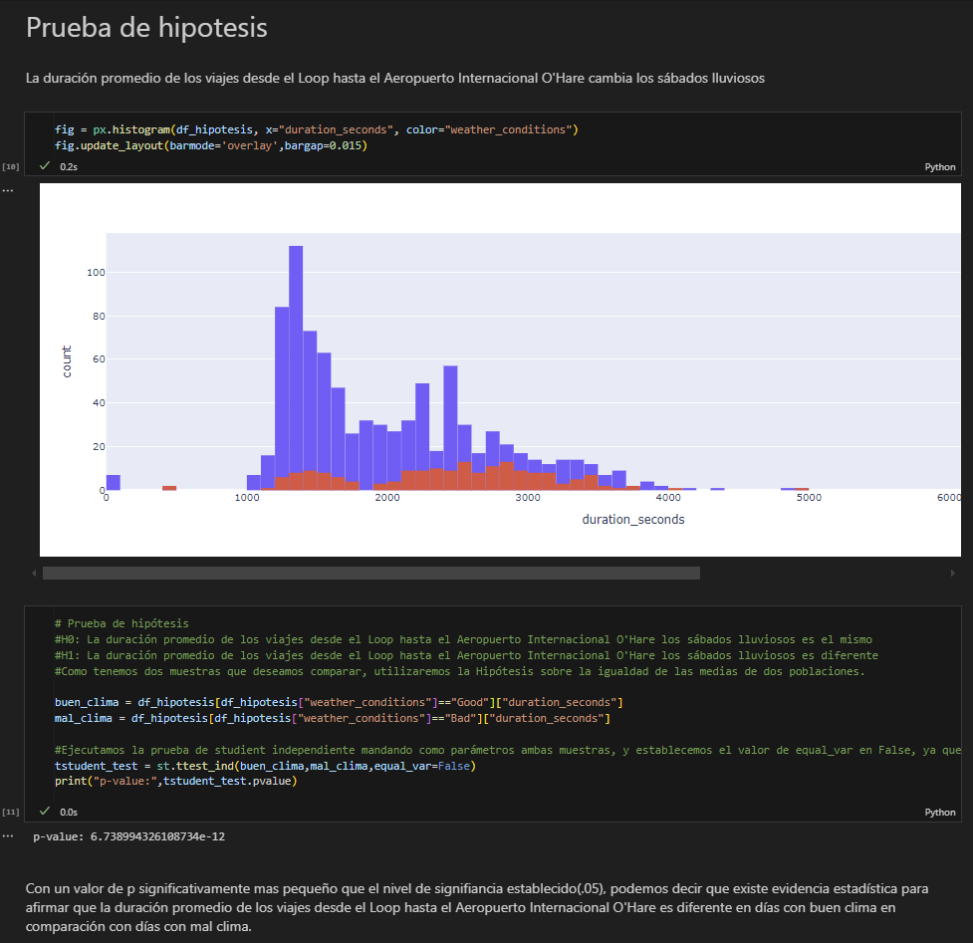
Task: Click the st.ttest_ind code line
Action: [x=267, y=766]
